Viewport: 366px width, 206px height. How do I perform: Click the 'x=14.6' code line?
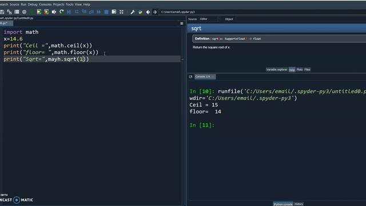pyautogui.click(x=13, y=39)
